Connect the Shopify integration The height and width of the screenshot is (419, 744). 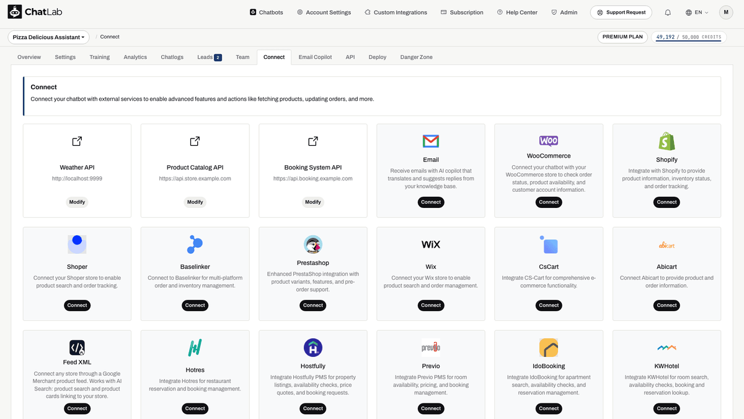point(666,202)
